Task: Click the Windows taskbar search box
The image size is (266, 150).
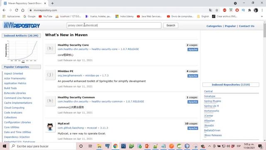Action: (x=43, y=146)
